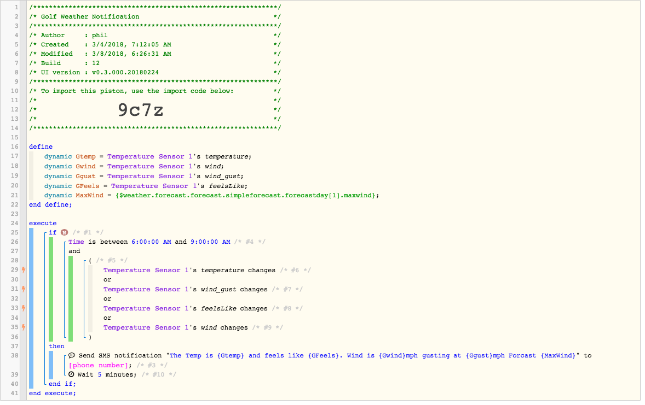
Task: Click the Temperature Sensor 1's wind_gust changes condition
Action: point(186,290)
